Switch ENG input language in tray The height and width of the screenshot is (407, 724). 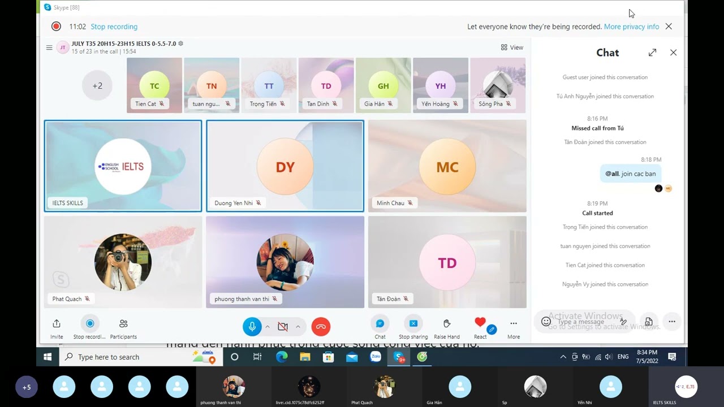coord(623,357)
